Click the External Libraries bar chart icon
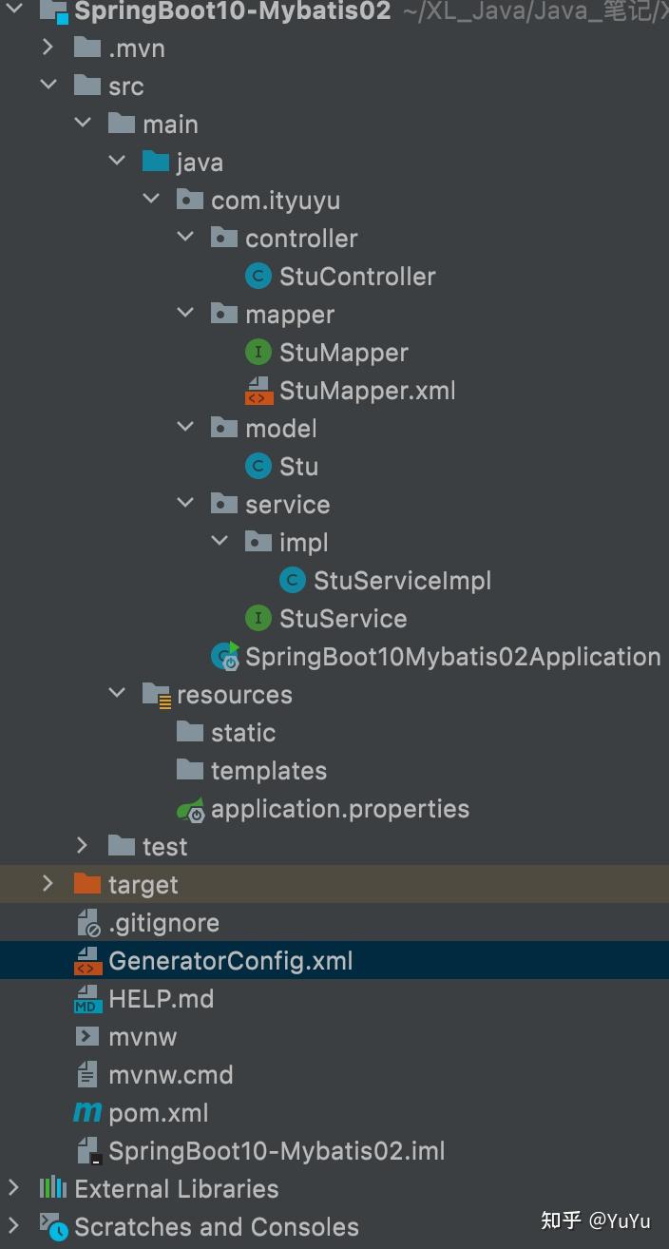Viewport: 669px width, 1249px height. pos(52,1188)
